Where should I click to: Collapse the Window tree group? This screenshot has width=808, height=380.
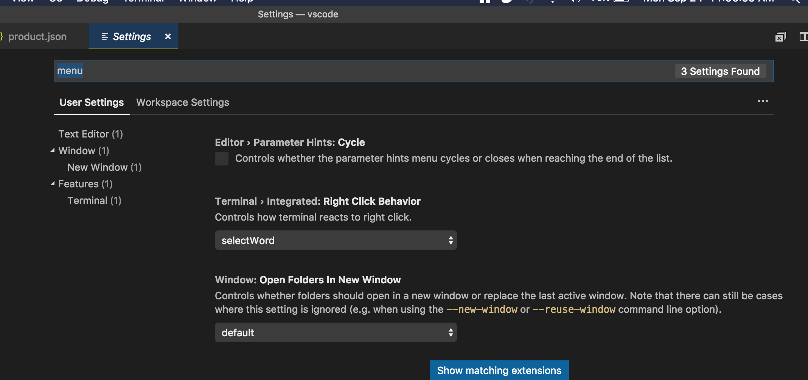pyautogui.click(x=53, y=150)
